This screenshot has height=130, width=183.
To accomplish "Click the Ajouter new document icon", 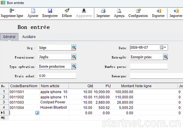I will (33, 11).
